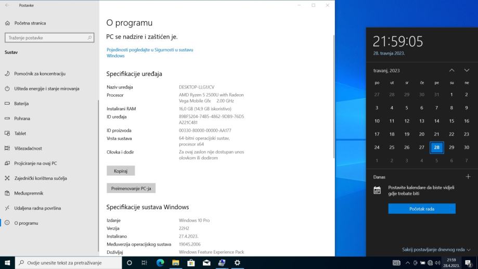Select Baterija in the sidebar

[x=21, y=104]
